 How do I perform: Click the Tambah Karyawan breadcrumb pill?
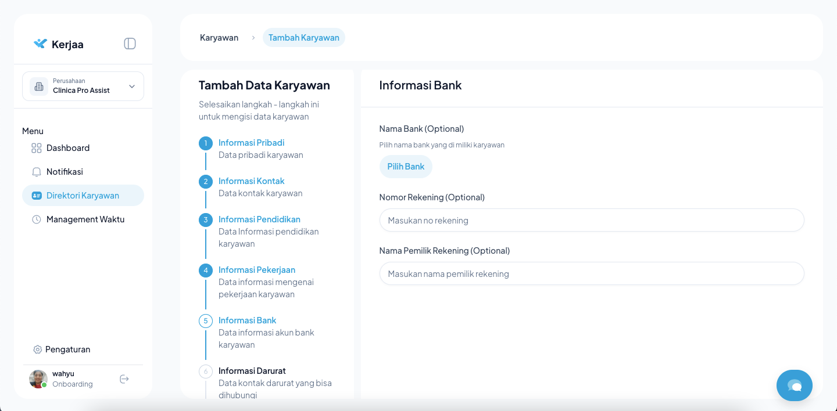303,38
